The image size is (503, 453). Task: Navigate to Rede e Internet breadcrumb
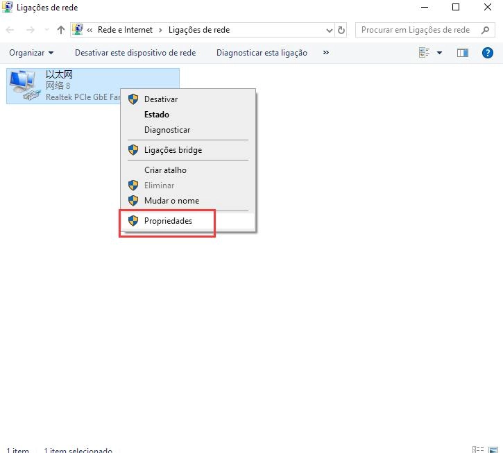[125, 30]
